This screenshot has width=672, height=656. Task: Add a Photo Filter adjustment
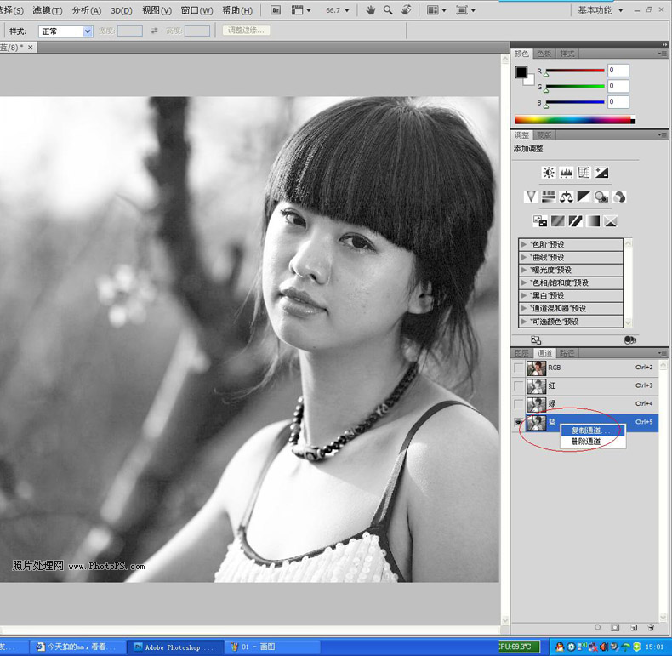(x=601, y=197)
